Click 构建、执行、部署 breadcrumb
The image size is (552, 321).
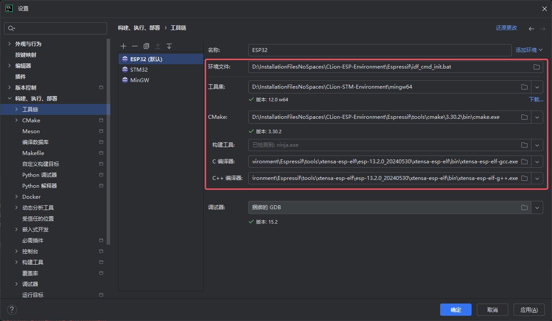pyautogui.click(x=139, y=28)
